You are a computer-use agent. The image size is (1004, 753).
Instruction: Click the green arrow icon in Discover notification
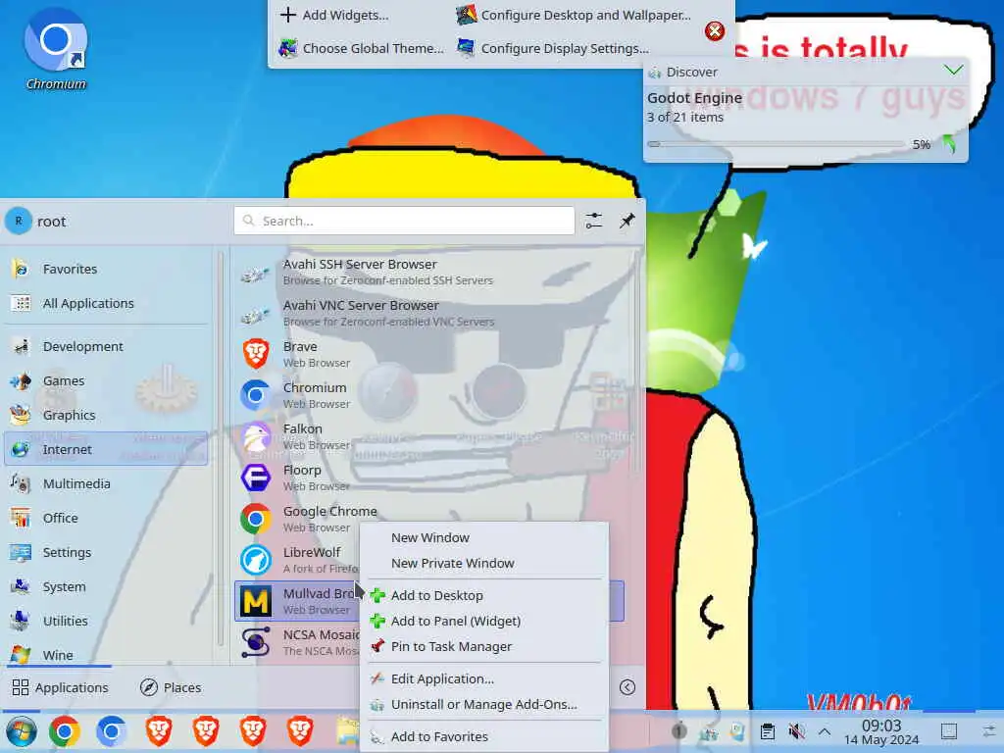coord(949,144)
